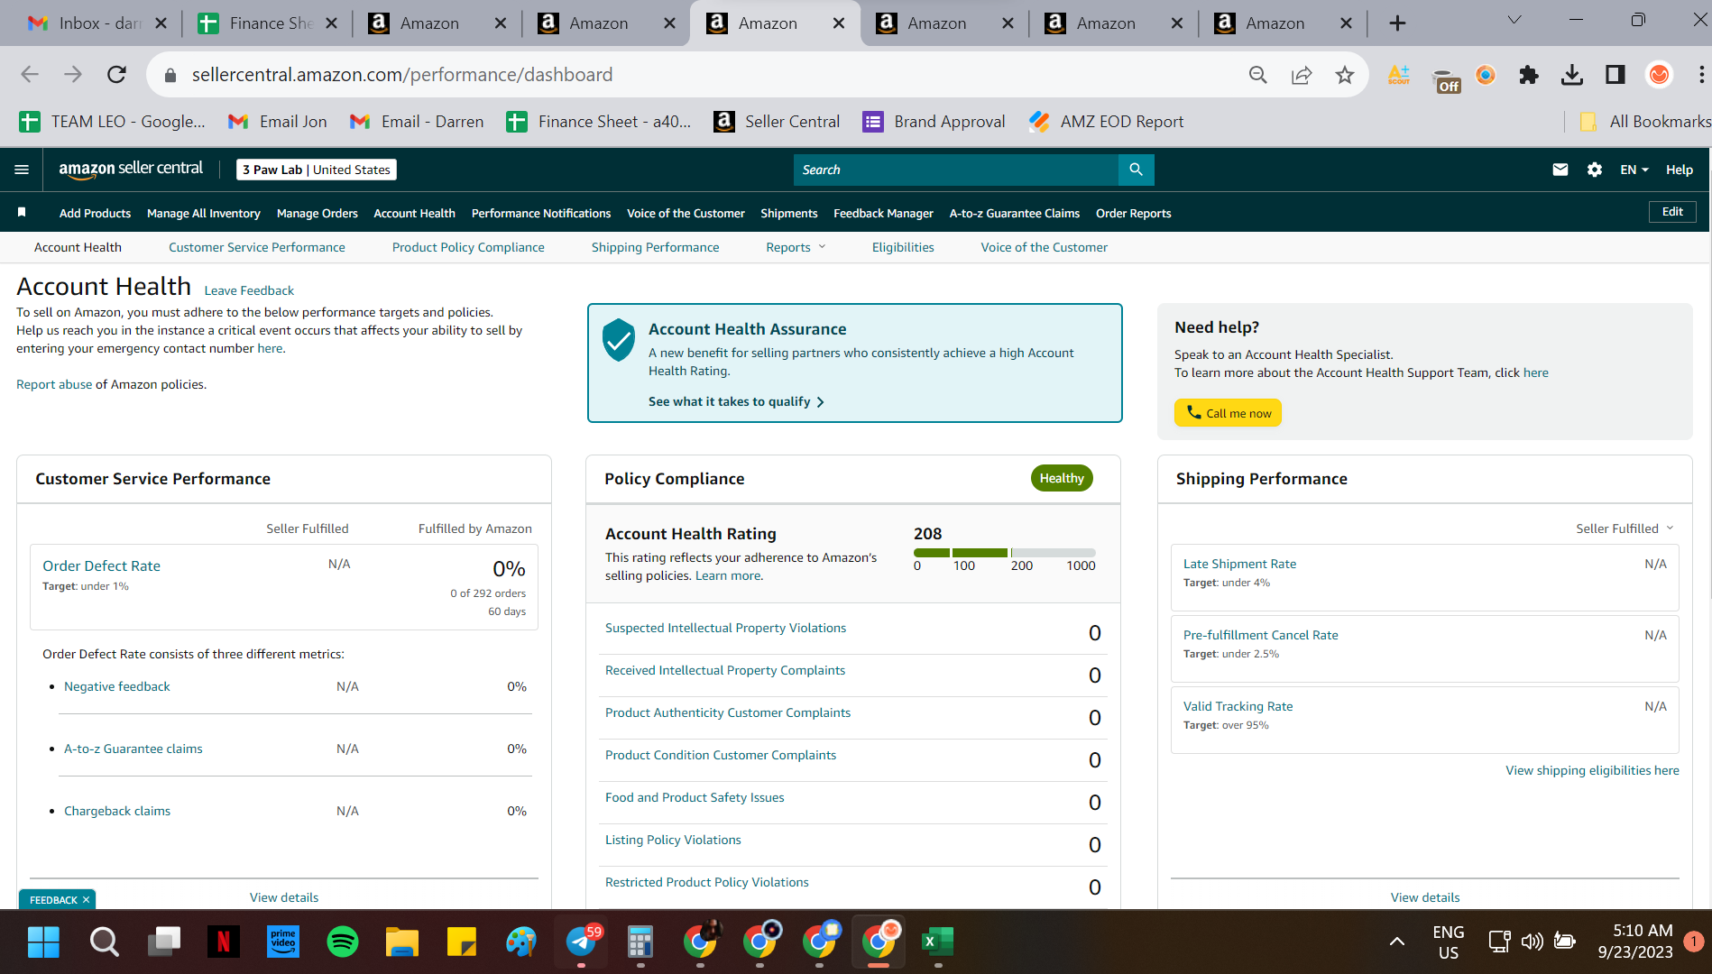Switch to the Inbox Gmail tab
Image resolution: width=1712 pixels, height=974 pixels.
[97, 23]
